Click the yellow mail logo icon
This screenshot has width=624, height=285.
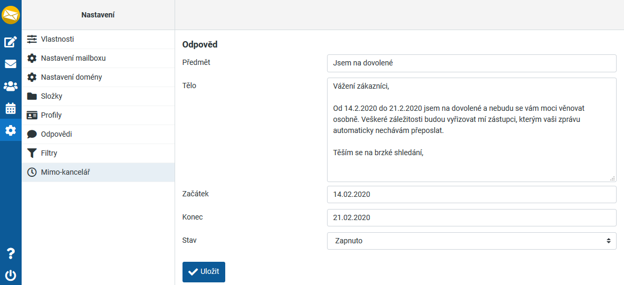(11, 15)
